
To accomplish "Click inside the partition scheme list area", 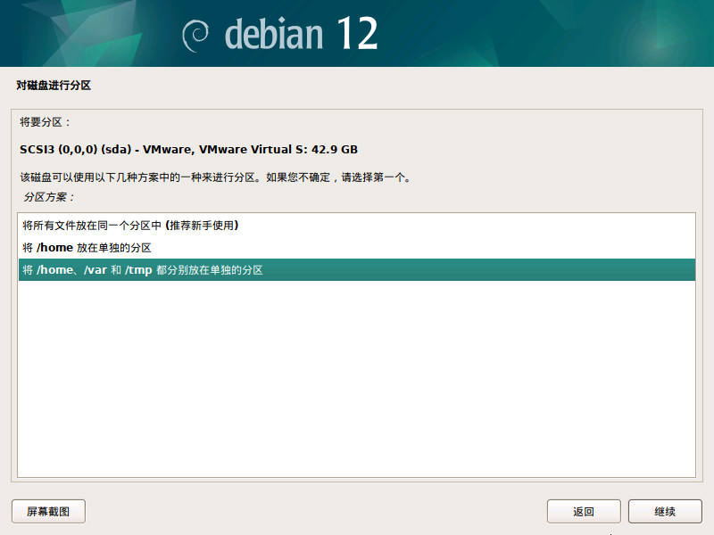I will pos(357,357).
